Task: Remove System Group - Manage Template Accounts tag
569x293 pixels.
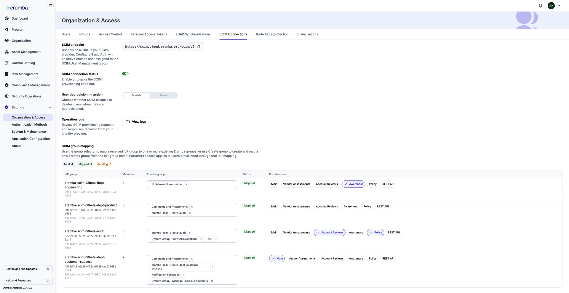Action: (212, 281)
